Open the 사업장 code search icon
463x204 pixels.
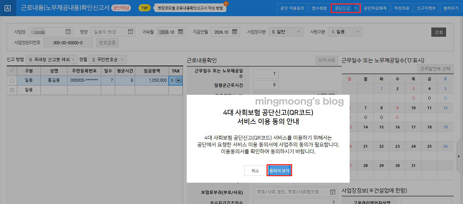point(69,32)
